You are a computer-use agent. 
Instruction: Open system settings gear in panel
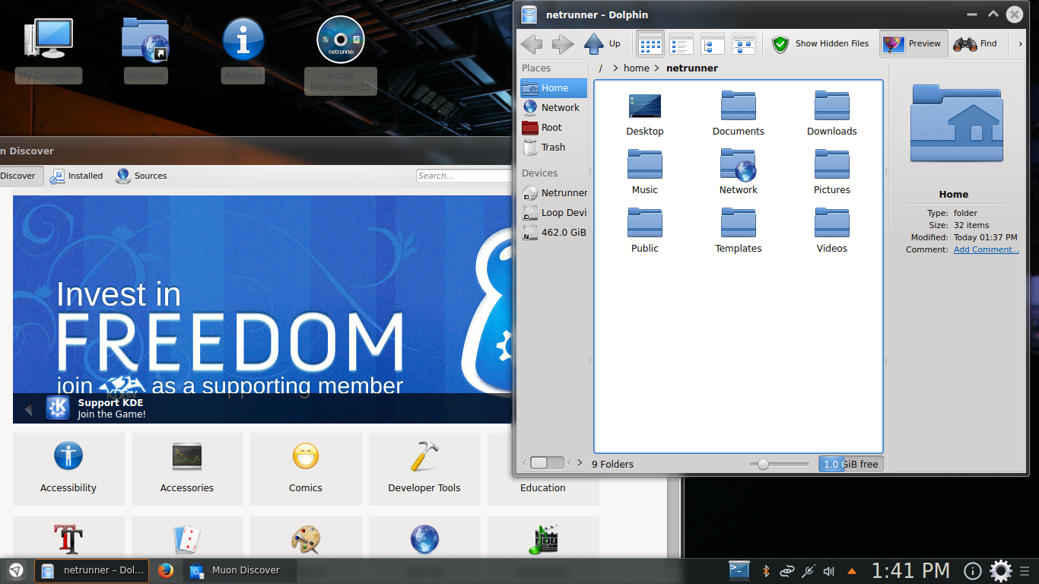tap(1000, 570)
